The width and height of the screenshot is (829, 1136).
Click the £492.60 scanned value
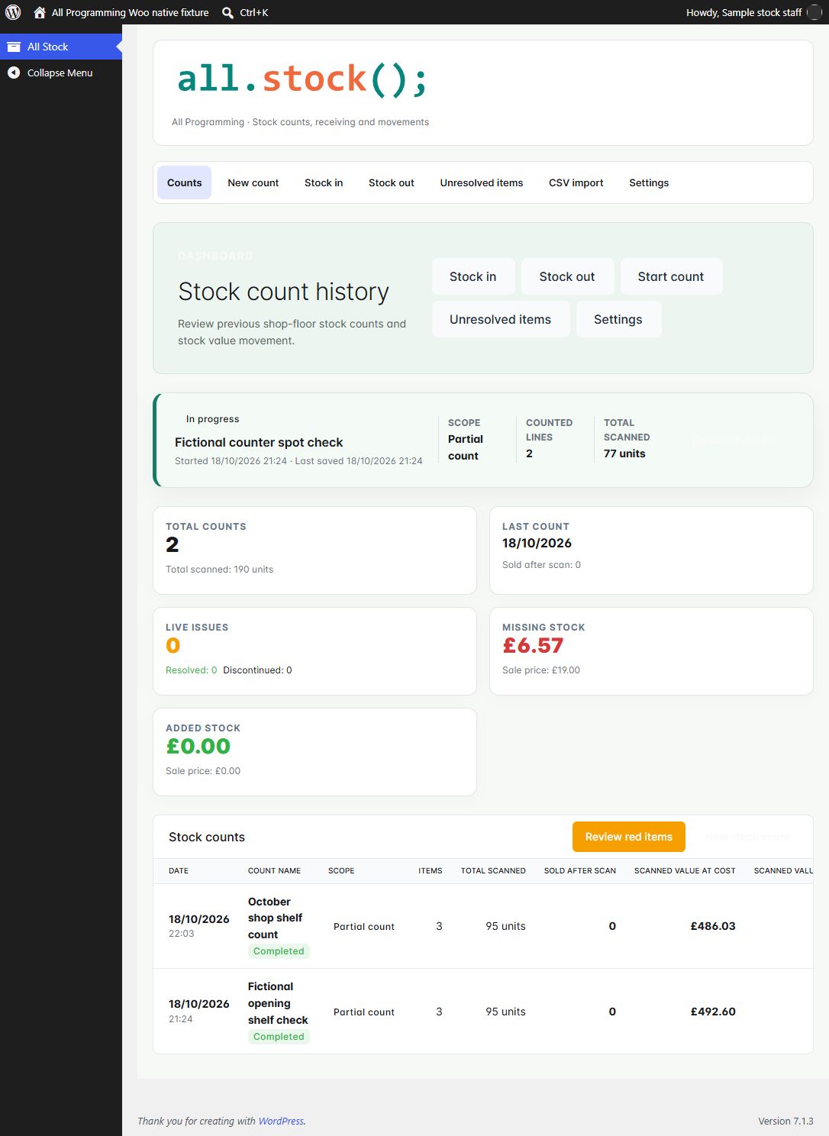coord(713,1012)
